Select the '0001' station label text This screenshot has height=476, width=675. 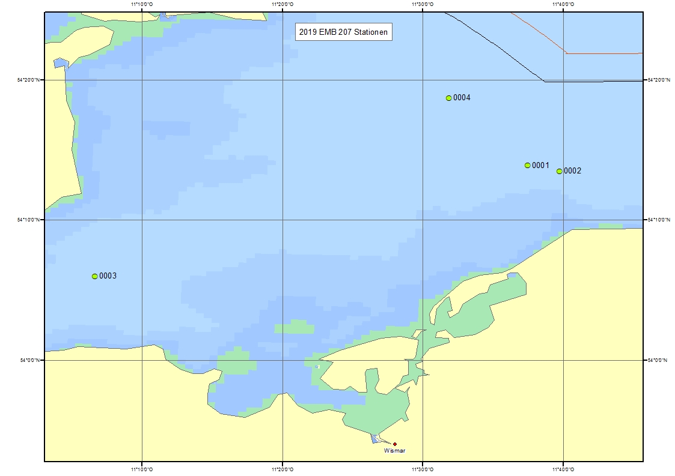[541, 165]
